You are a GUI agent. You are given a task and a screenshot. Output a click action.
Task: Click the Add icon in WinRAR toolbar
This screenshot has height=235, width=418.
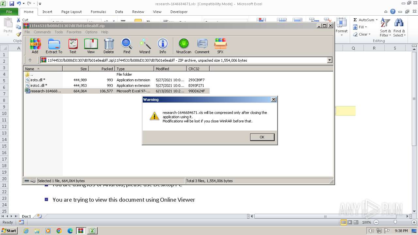35,46
